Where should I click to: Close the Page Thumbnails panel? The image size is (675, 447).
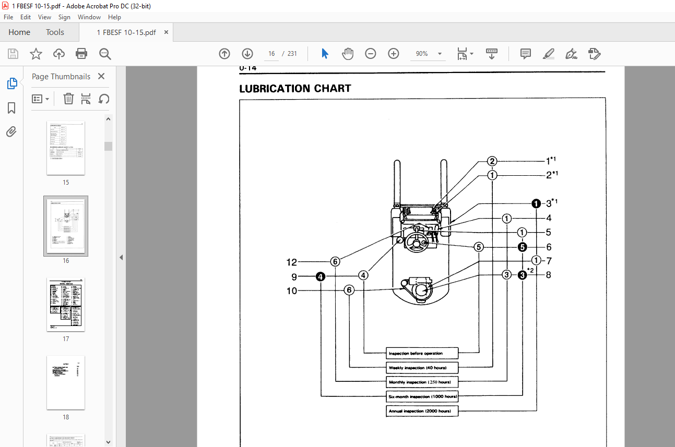point(101,76)
